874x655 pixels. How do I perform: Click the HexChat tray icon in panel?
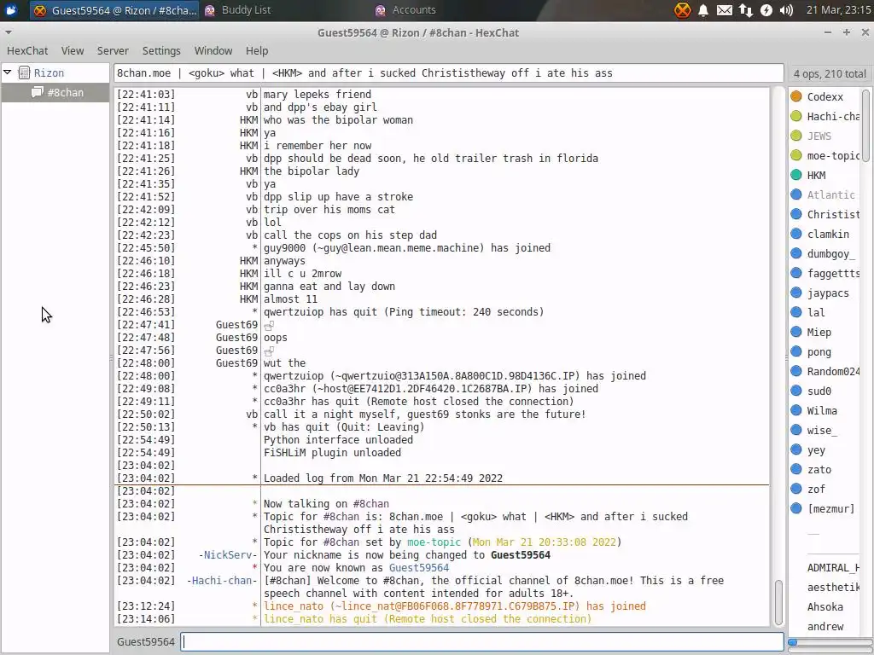pyautogui.click(x=682, y=10)
